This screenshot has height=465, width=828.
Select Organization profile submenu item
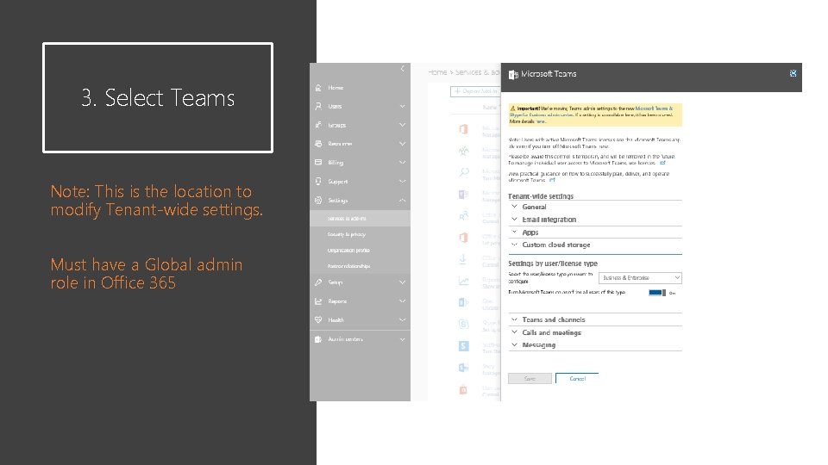(x=360, y=251)
